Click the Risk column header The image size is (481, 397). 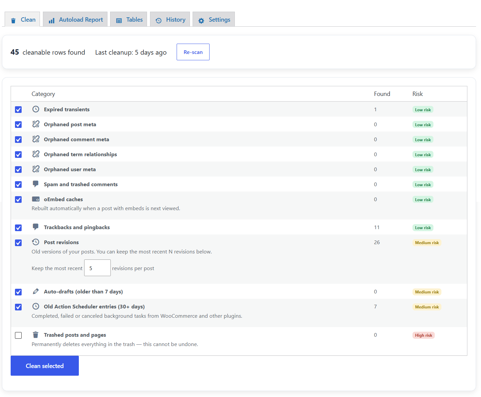point(417,94)
